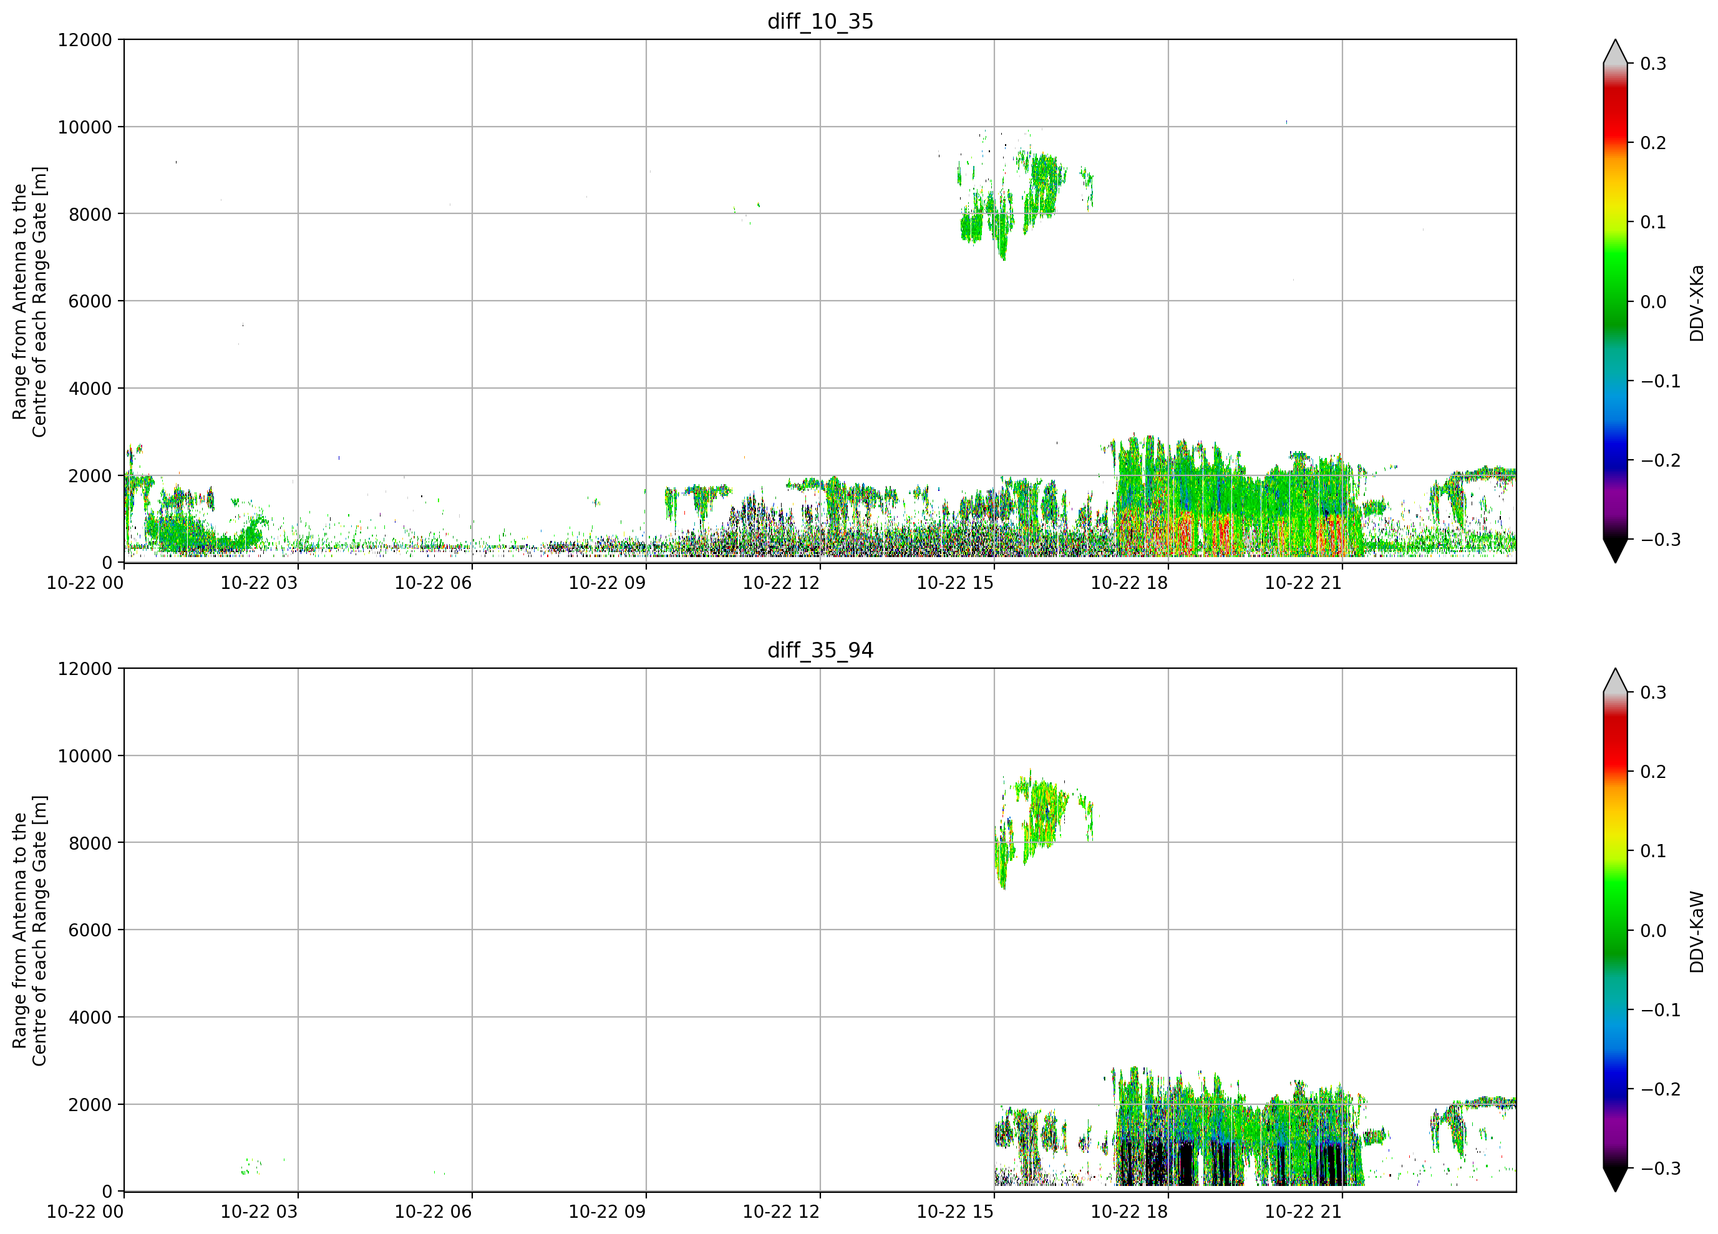Click "10-22 06" tick under the diff_35_94 plot

tap(434, 1212)
